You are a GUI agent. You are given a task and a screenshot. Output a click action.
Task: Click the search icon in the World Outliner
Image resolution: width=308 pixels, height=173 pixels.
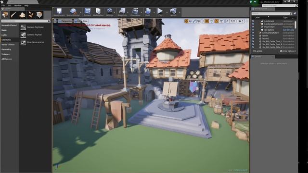click(291, 13)
